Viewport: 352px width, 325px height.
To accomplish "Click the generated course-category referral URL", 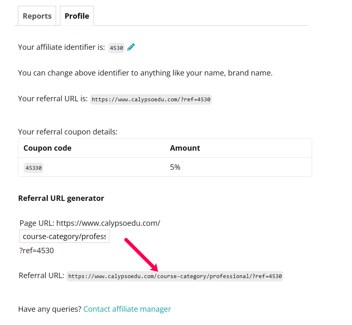I will (x=175, y=276).
